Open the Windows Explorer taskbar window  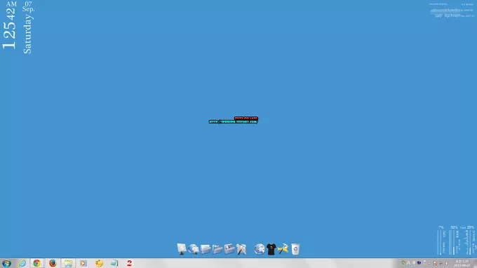point(68,263)
